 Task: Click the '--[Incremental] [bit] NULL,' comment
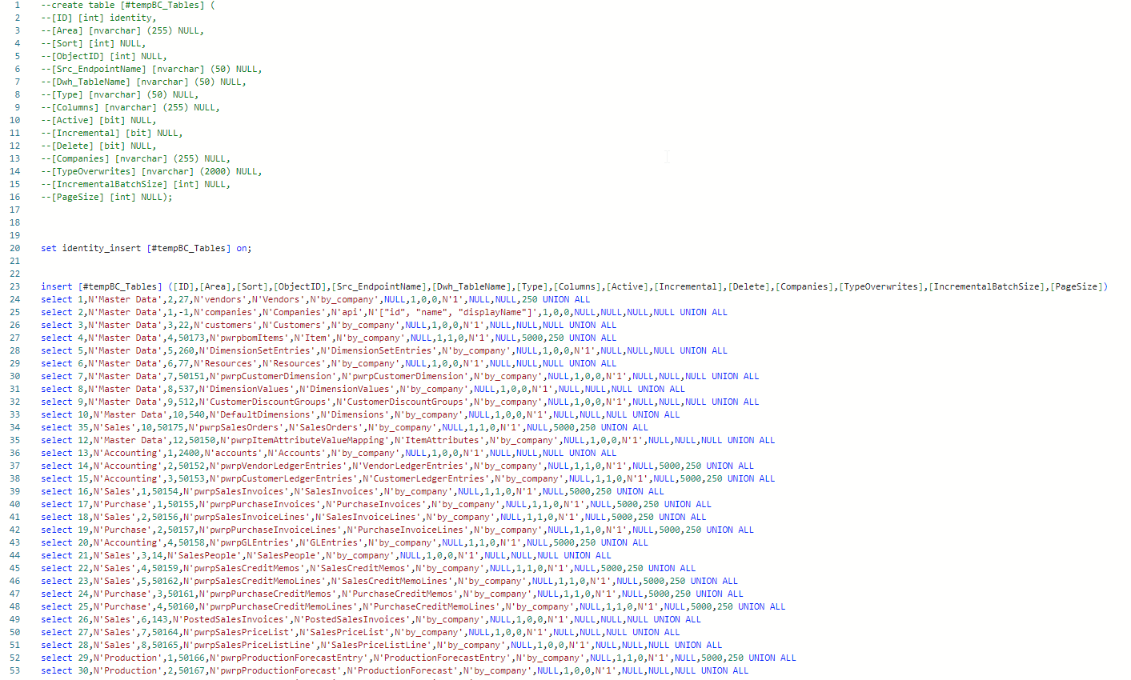(112, 133)
